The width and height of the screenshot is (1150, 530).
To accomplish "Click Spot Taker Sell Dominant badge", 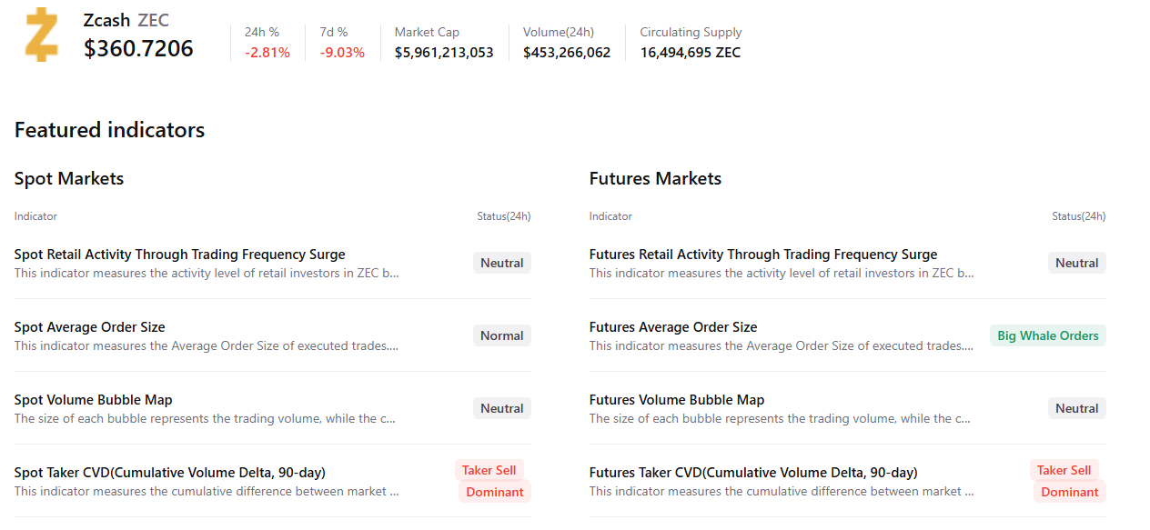I will tap(493, 481).
